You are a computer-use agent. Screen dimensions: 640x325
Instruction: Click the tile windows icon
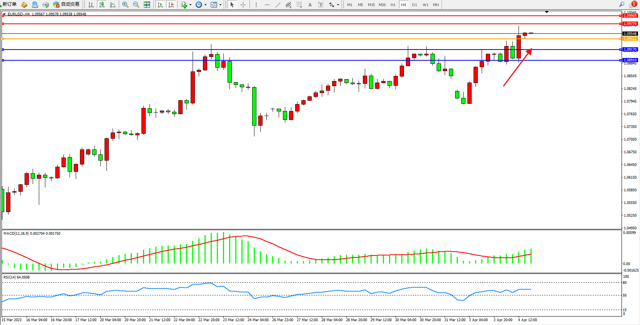point(147,5)
